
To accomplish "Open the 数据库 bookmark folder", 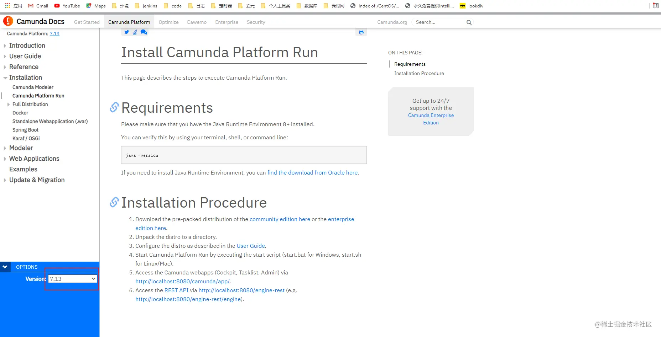I will click(307, 6).
